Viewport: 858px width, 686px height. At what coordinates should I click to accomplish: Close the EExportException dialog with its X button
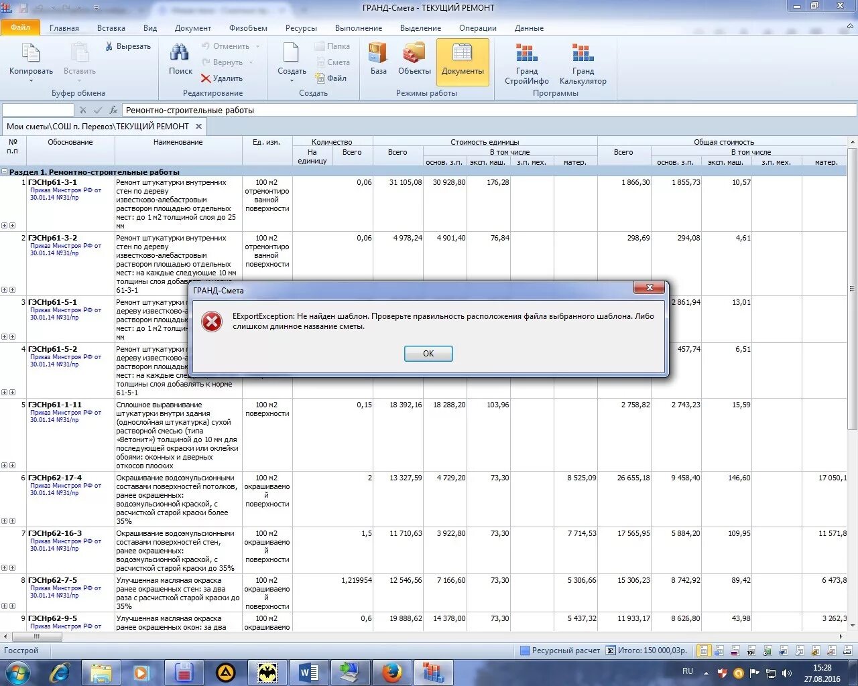coord(650,287)
